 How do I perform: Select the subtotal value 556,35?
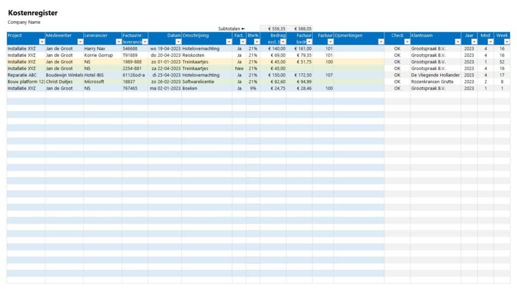pos(276,28)
